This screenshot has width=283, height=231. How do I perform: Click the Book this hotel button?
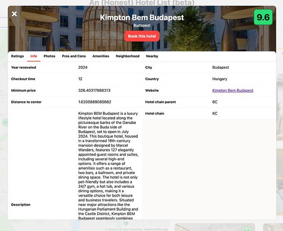(x=142, y=36)
